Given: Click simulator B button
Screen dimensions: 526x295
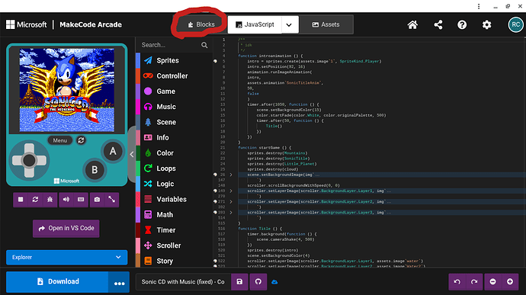Looking at the screenshot, I should (95, 170).
